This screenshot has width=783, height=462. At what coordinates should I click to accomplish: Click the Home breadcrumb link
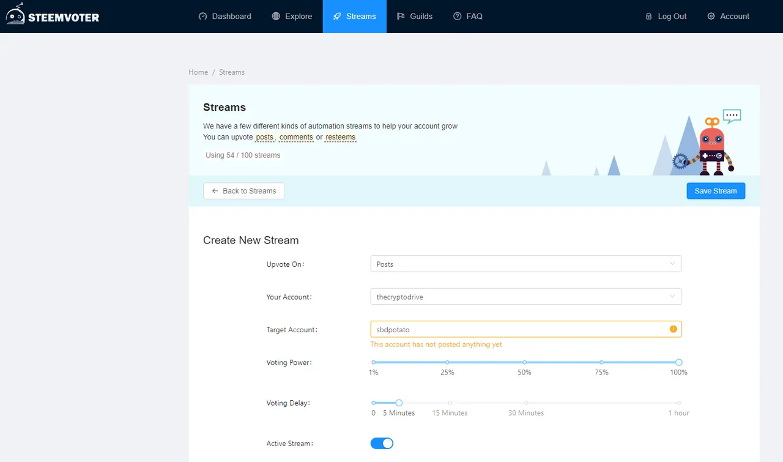click(198, 72)
